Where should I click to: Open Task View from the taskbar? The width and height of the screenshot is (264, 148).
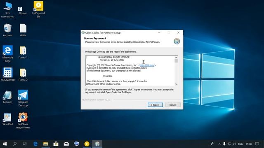(x=25, y=144)
